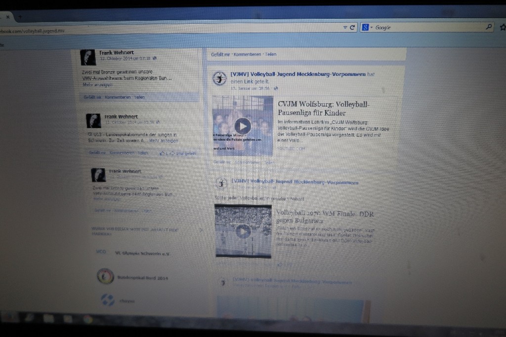Click Kommentieren at top of right column
The height and width of the screenshot is (337, 506).
tap(247, 54)
